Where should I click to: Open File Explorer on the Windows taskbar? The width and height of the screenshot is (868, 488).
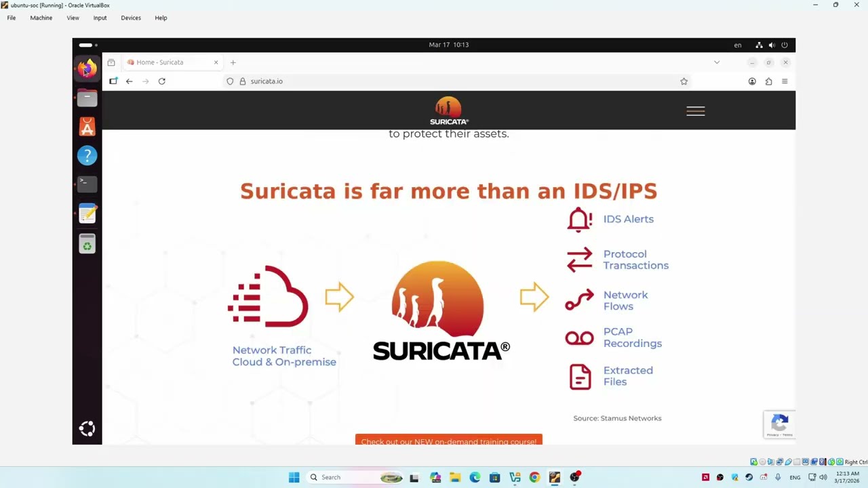click(x=454, y=477)
